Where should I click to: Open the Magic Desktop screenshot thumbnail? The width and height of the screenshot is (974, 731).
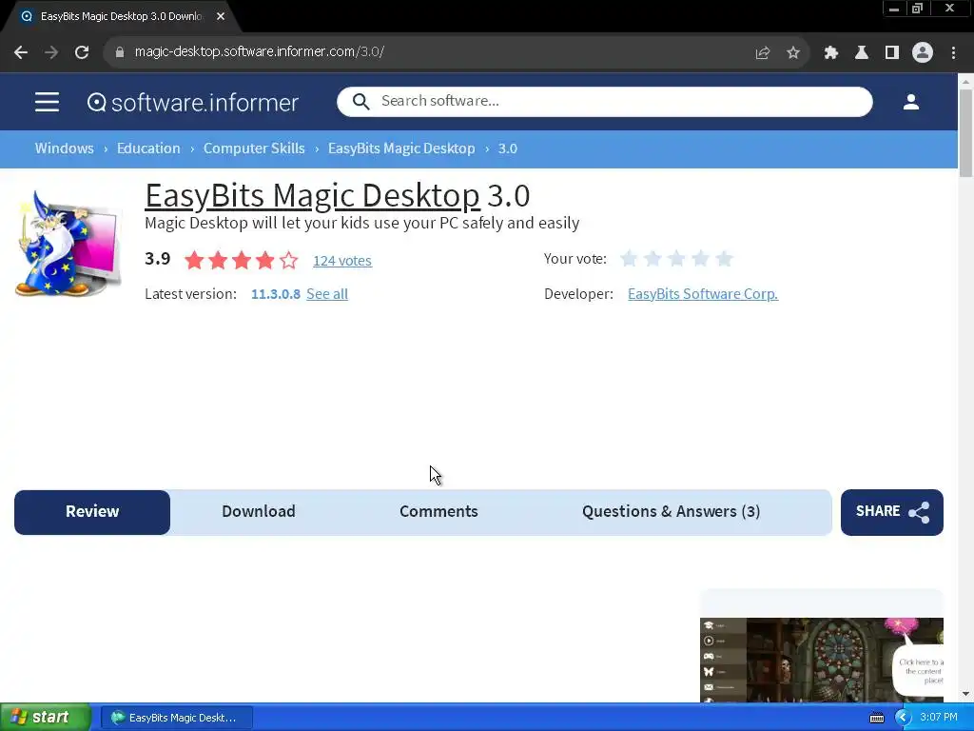pyautogui.click(x=821, y=660)
